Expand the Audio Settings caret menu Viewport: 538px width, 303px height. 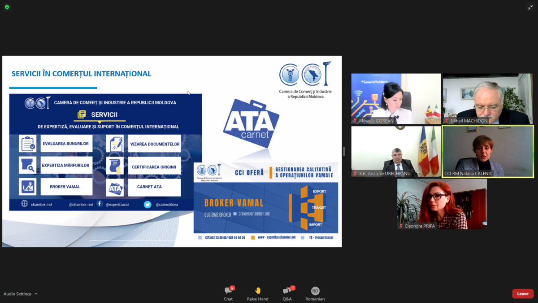point(36,294)
